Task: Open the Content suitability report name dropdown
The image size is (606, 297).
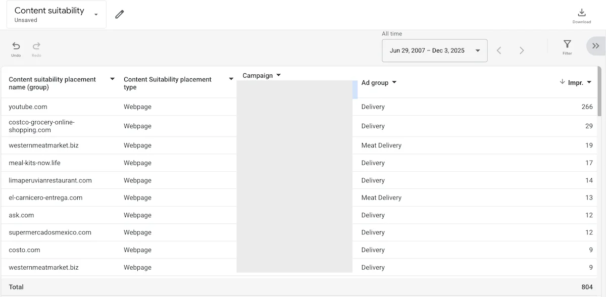Action: [95, 15]
